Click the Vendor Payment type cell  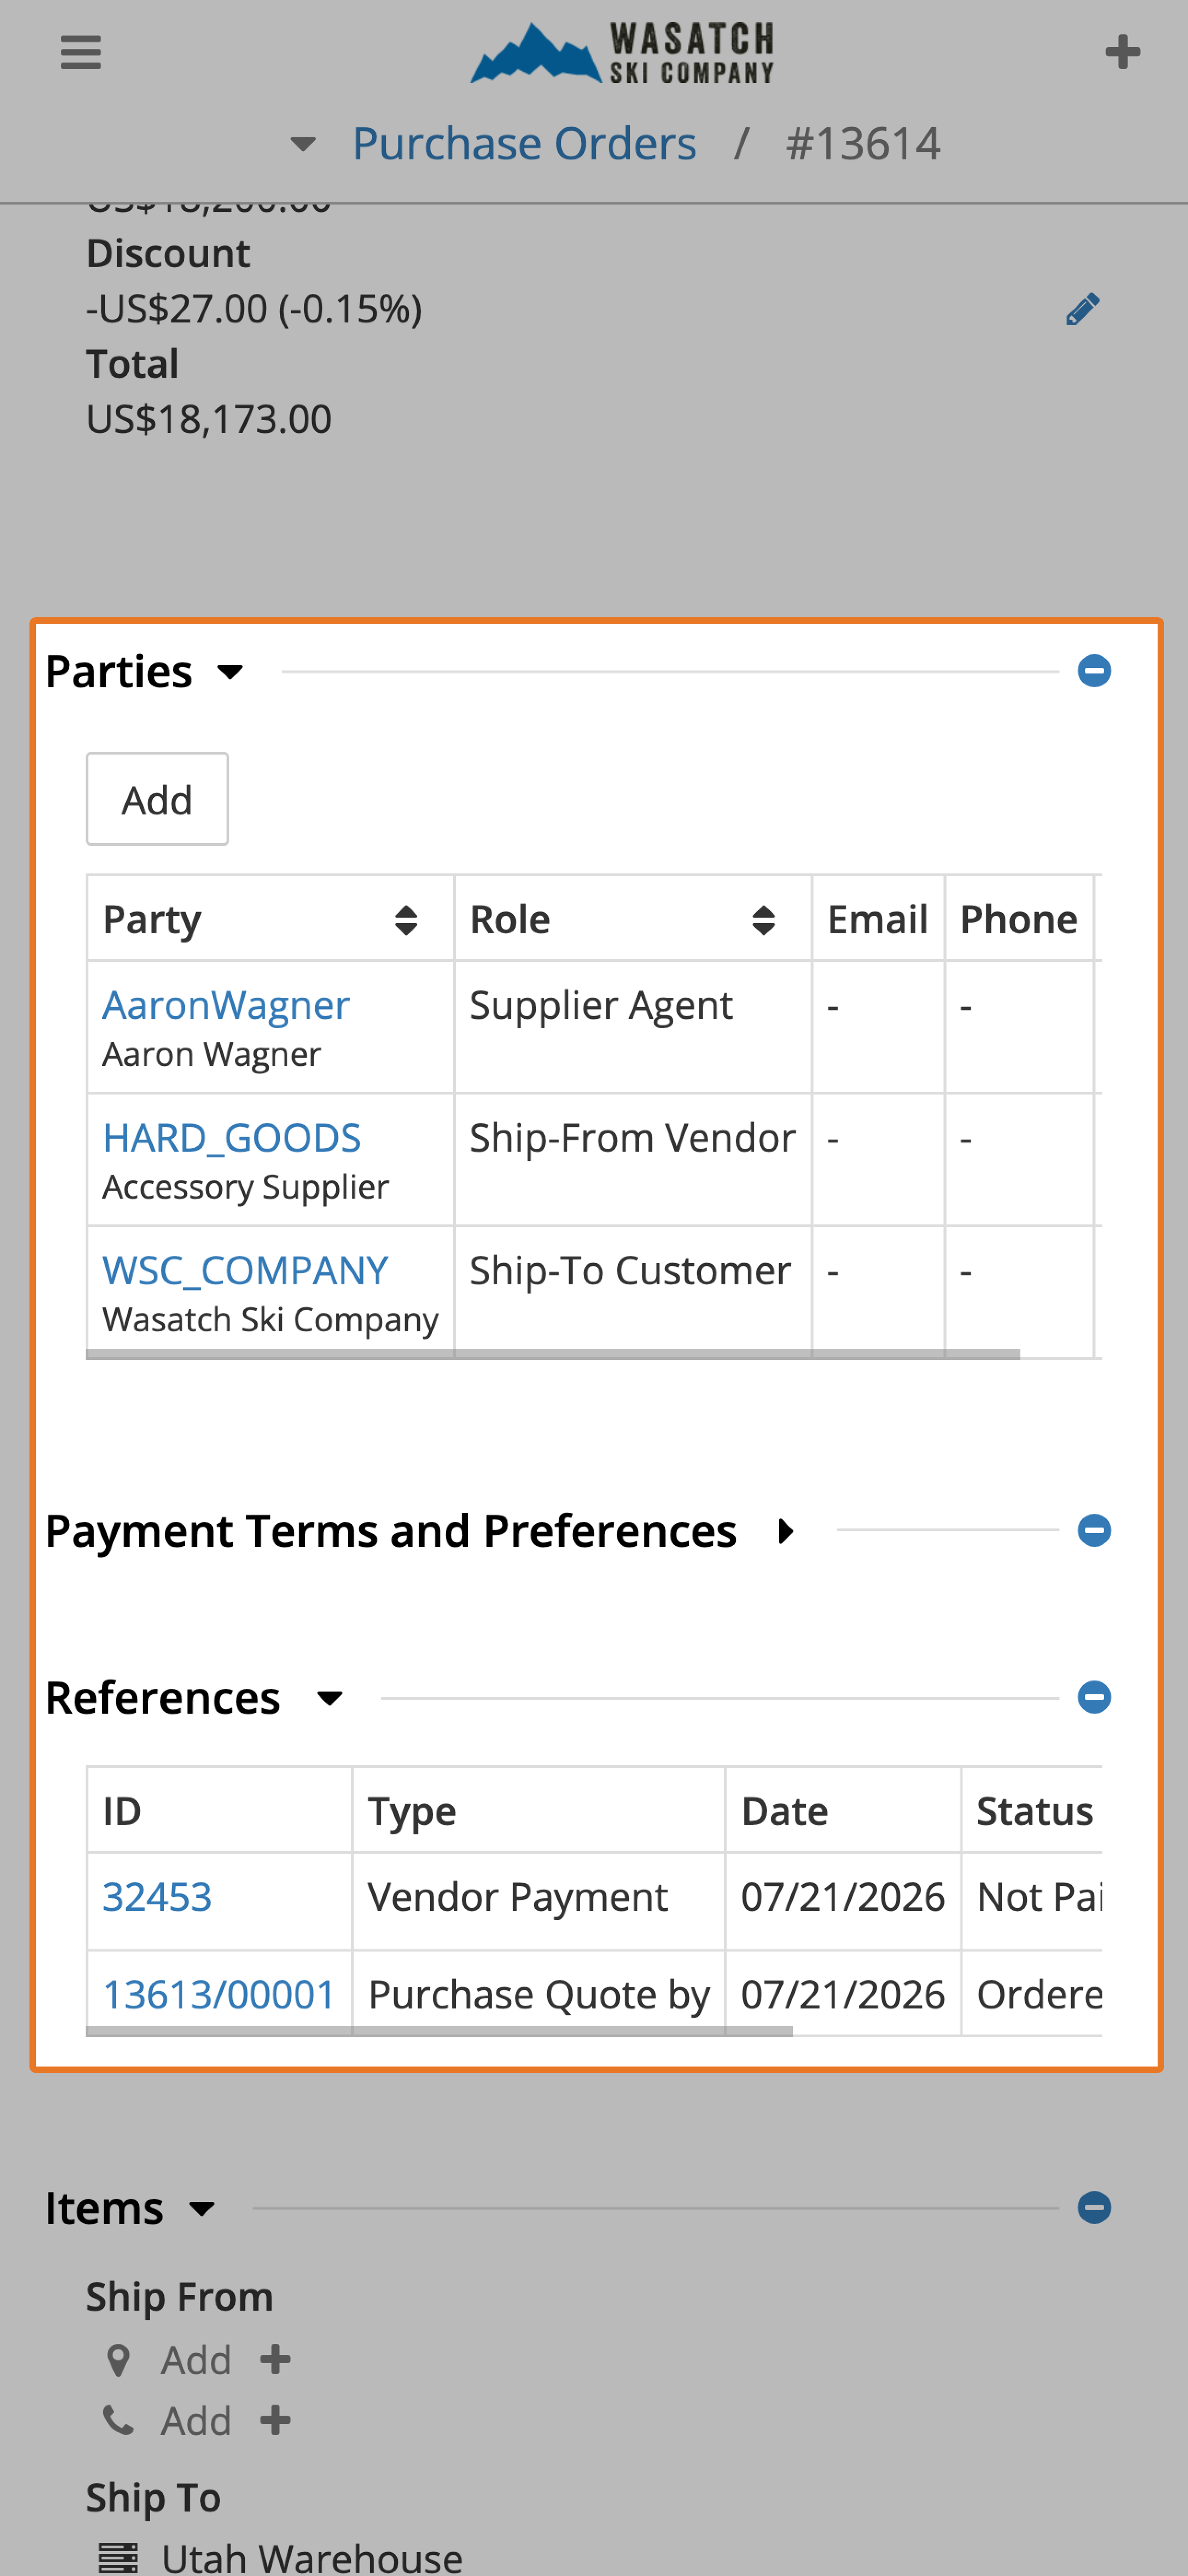pyautogui.click(x=538, y=1901)
